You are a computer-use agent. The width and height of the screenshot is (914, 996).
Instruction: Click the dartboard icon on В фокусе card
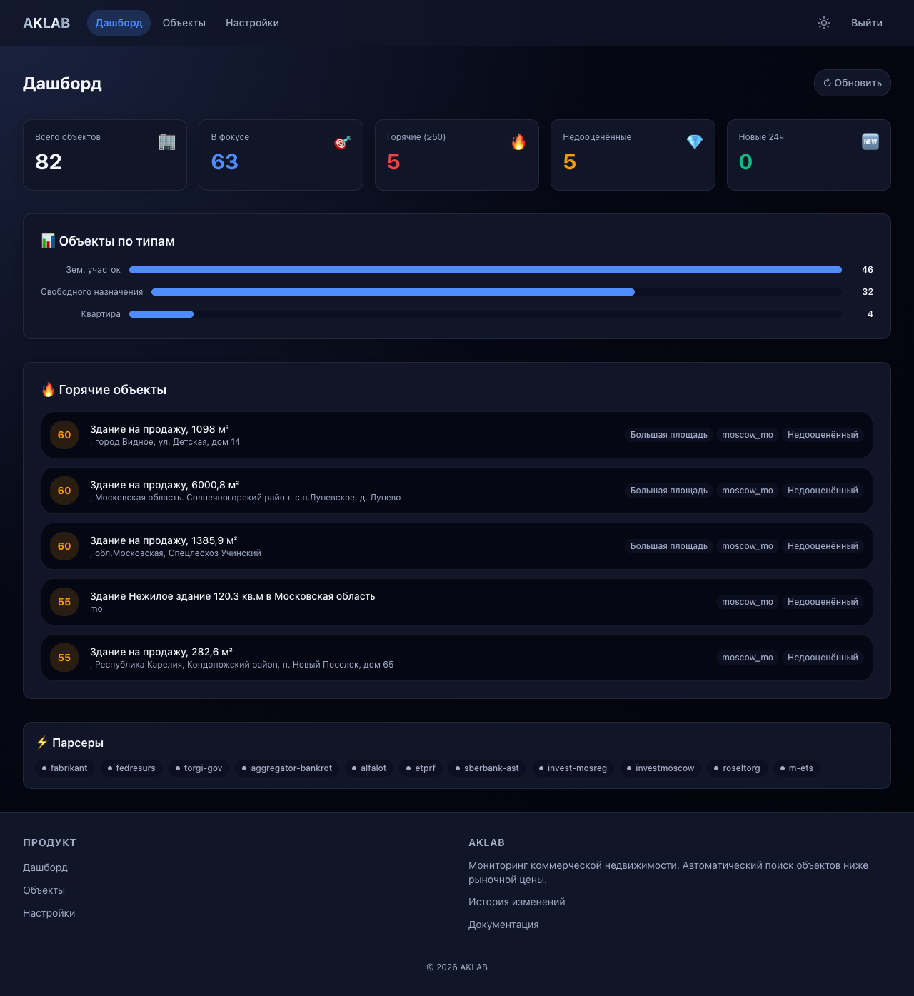343,141
